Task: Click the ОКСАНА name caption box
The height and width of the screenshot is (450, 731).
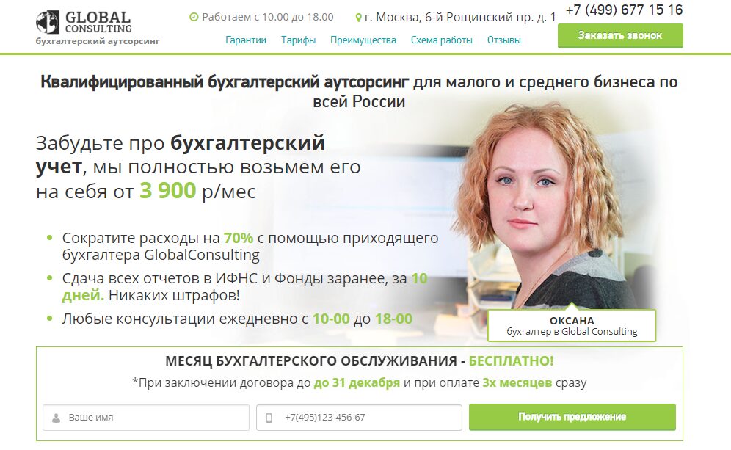Action: [572, 326]
